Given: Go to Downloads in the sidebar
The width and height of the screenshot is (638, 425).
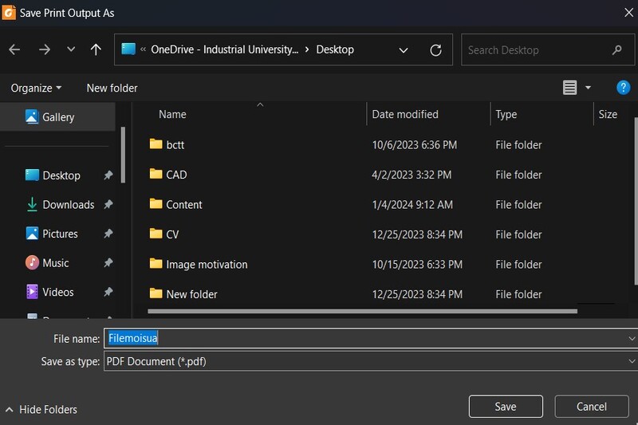Looking at the screenshot, I should tap(68, 205).
